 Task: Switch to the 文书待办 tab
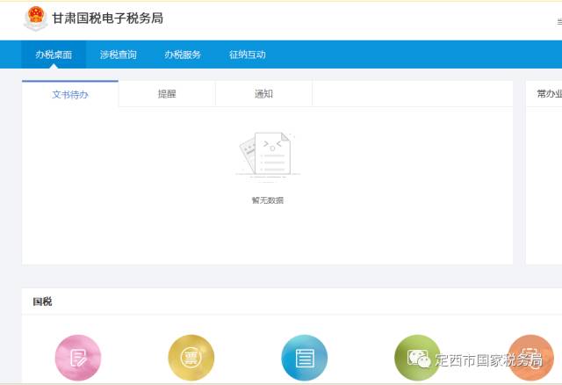coord(70,94)
